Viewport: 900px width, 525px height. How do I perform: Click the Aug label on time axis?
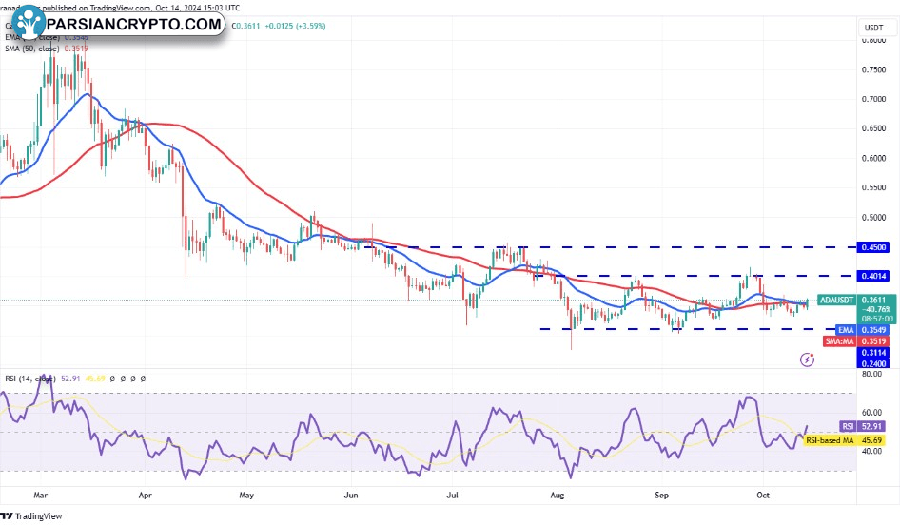557,495
